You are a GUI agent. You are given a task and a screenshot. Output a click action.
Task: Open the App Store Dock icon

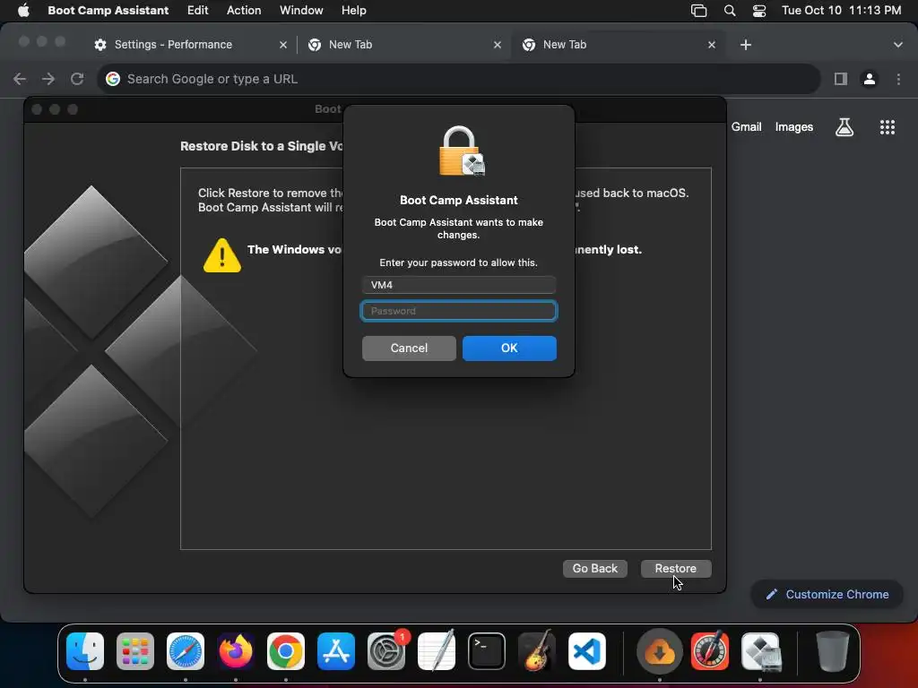coord(336,651)
